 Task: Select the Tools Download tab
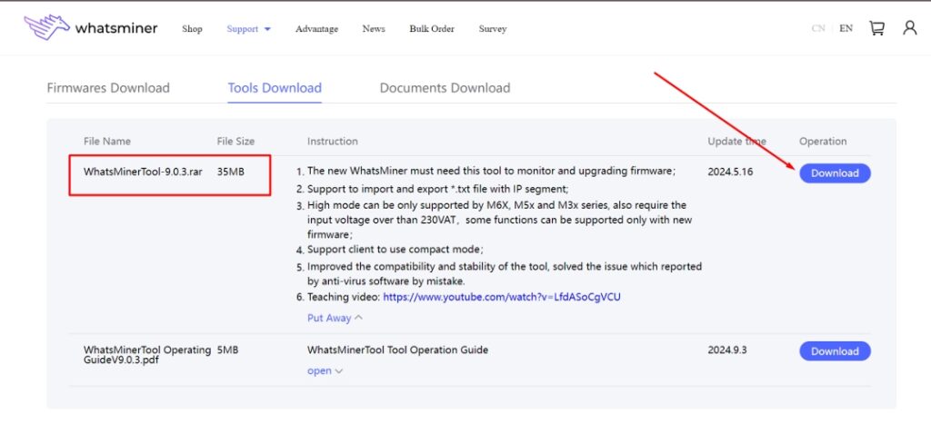coord(275,88)
